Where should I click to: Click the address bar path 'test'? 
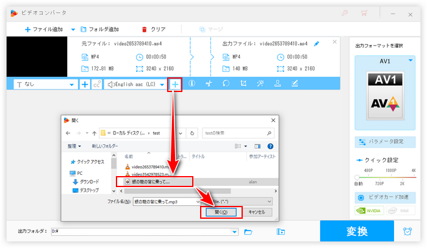[x=156, y=133]
